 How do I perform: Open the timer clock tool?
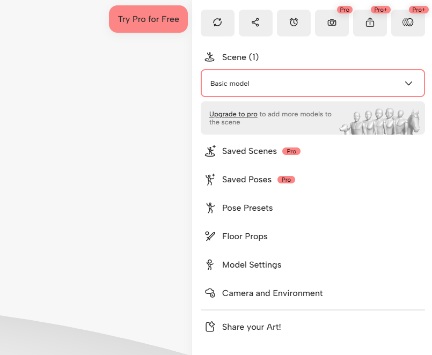point(294,23)
